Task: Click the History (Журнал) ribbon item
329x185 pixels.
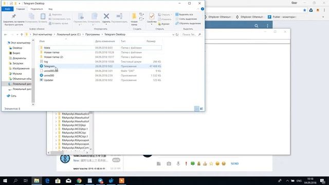Action: click(x=164, y=24)
